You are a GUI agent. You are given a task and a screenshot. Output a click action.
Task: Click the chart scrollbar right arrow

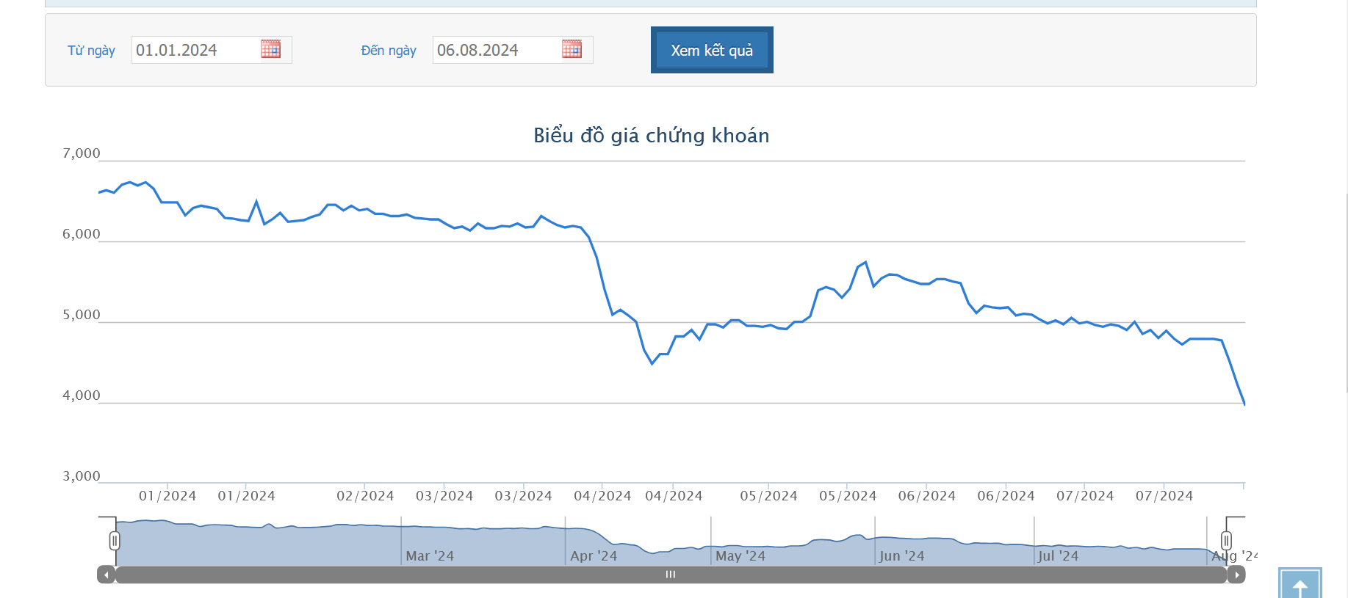pos(1236,575)
